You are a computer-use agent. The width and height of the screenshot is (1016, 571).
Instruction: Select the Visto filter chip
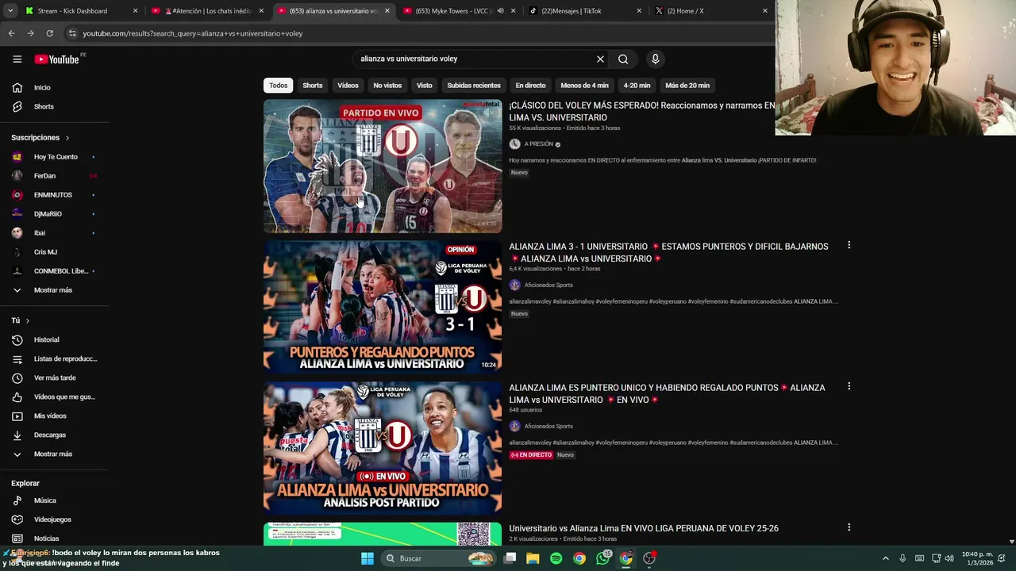click(x=425, y=85)
